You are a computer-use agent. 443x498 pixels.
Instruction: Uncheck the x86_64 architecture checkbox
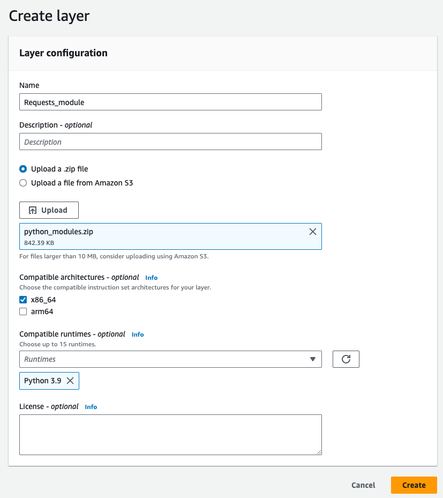pos(23,299)
